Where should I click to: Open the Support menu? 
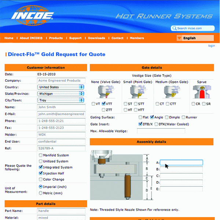[75, 38]
